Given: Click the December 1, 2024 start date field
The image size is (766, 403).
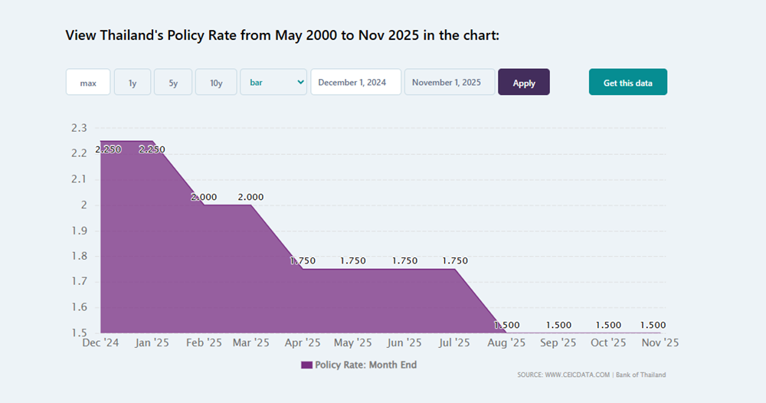Looking at the screenshot, I should (x=356, y=83).
